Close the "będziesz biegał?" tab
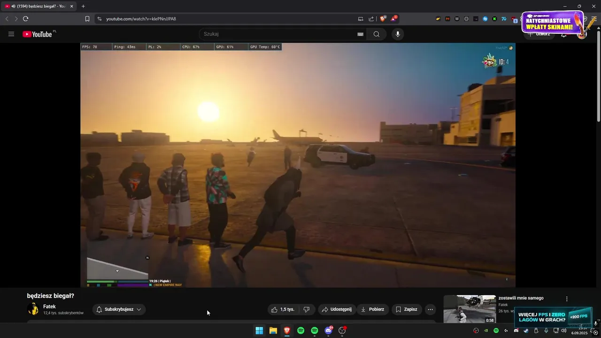The height and width of the screenshot is (338, 601). [x=72, y=6]
